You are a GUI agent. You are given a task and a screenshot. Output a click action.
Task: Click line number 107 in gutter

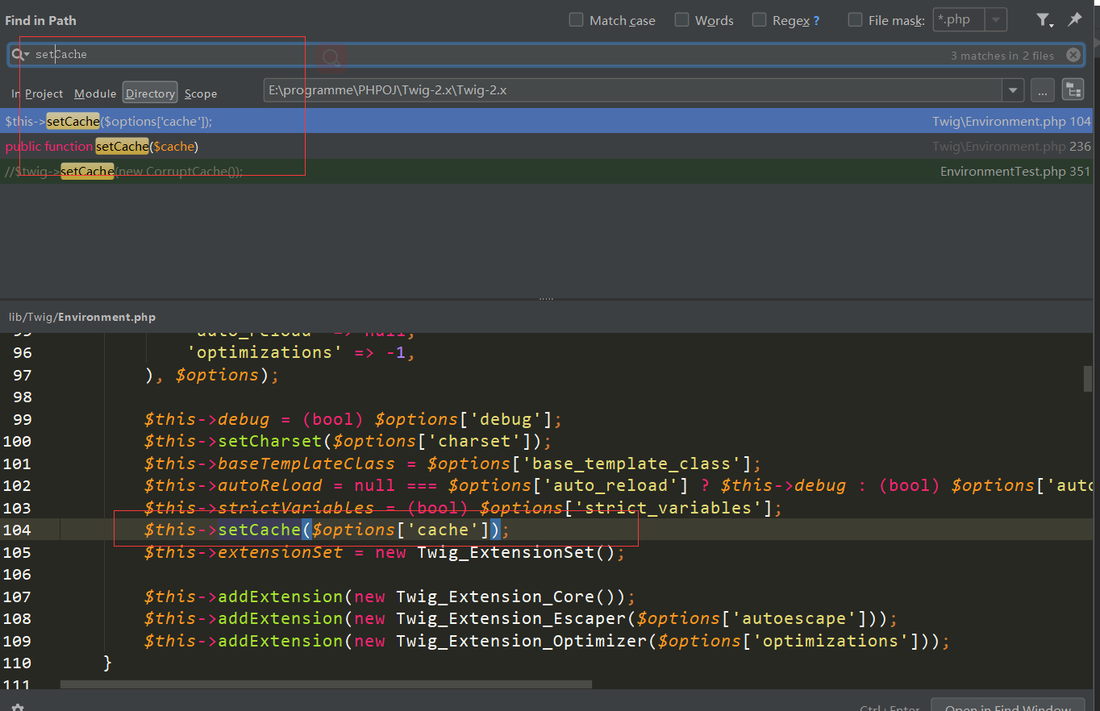click(17, 597)
